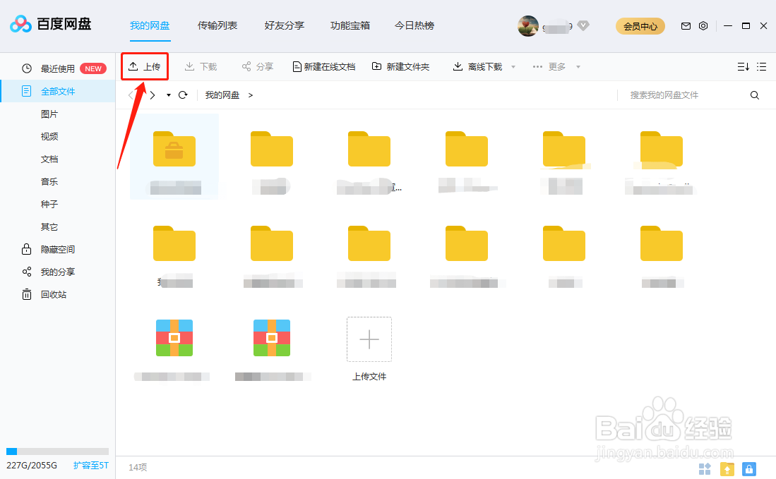Open the mail message icon
The width and height of the screenshot is (776, 479).
tap(686, 25)
